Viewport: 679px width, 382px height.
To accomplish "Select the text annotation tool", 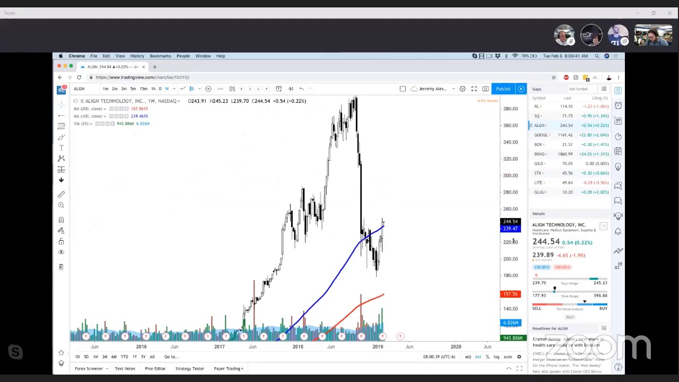I will click(x=61, y=147).
